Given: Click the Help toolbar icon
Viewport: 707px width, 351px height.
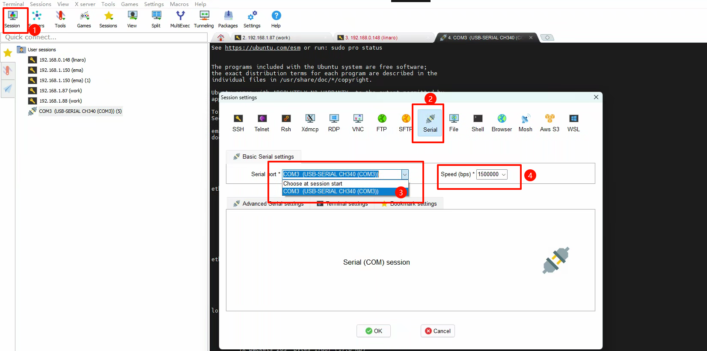Looking at the screenshot, I should (276, 20).
